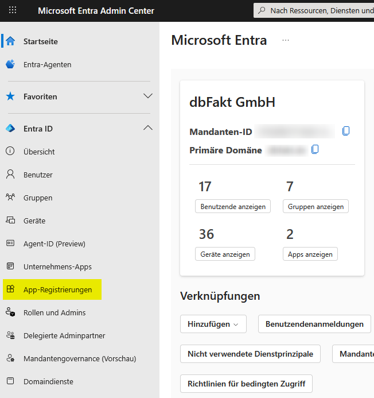The width and height of the screenshot is (374, 398).
Task: Copy the Mandanten-ID to clipboard
Action: pos(346,131)
